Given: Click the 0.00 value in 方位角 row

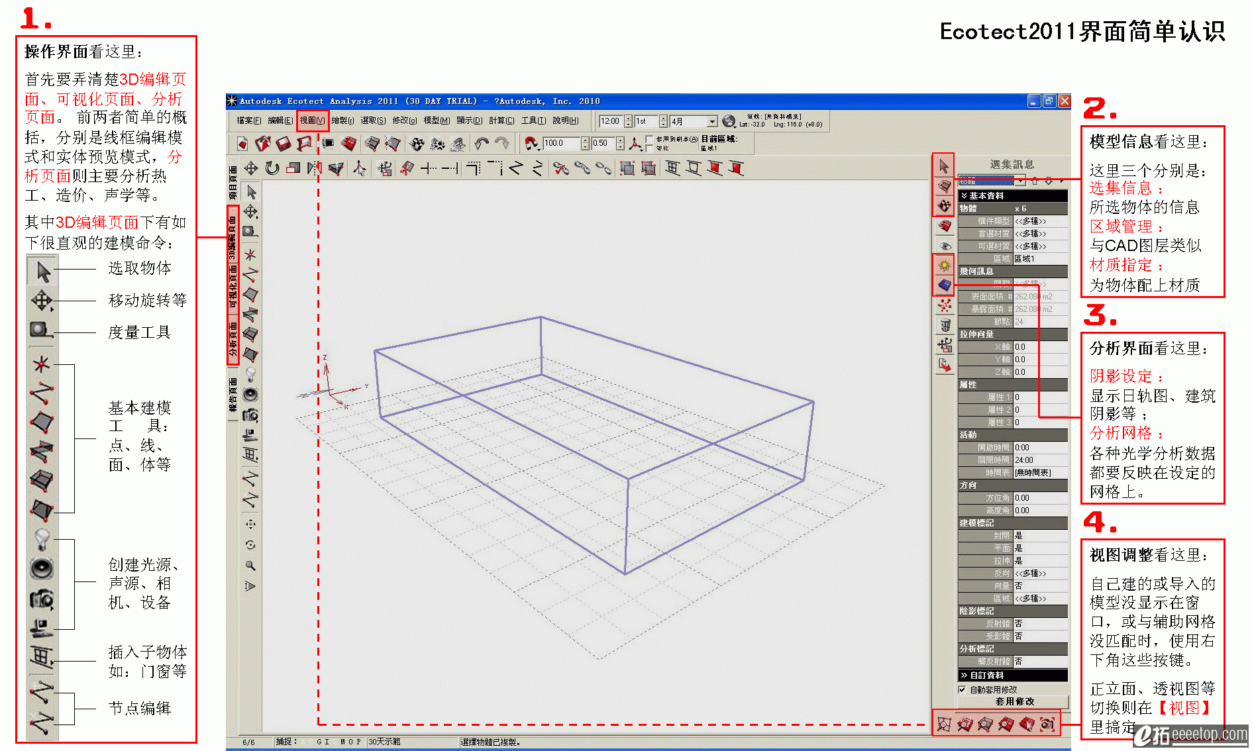Looking at the screenshot, I should (1041, 498).
